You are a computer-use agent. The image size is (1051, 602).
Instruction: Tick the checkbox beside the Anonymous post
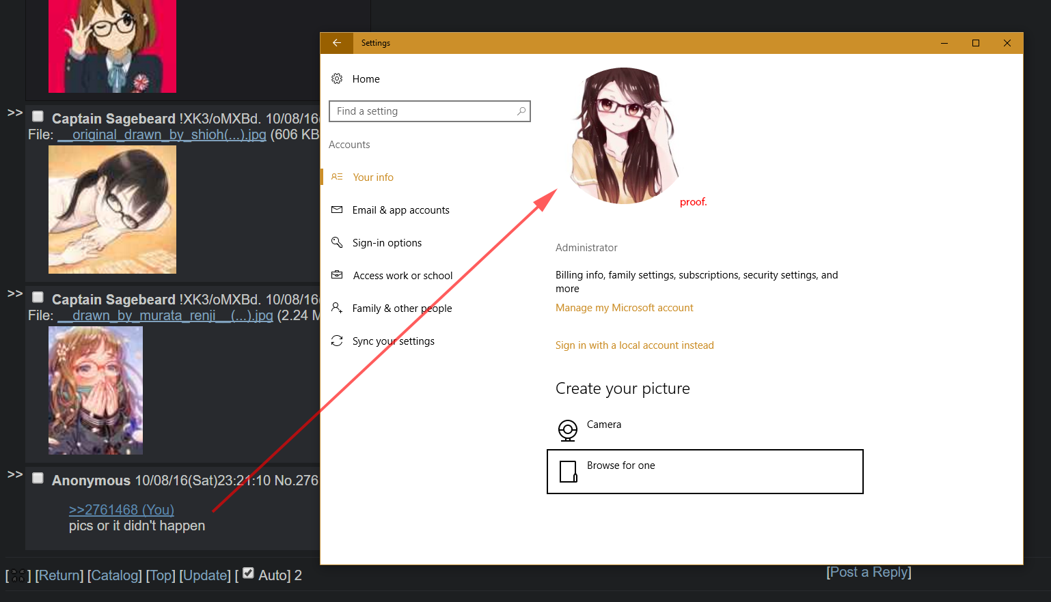coord(38,478)
